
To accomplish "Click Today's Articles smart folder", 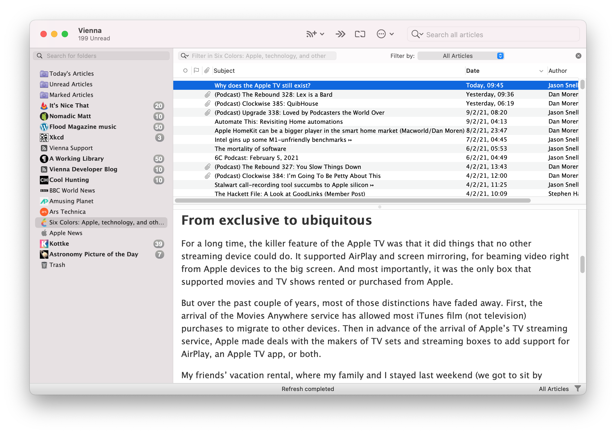I will point(71,73).
